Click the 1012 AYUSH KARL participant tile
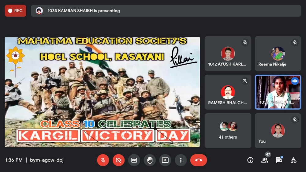 pos(228,54)
